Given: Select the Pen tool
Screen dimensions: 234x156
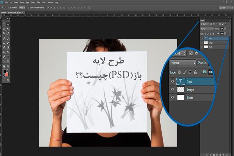Looking at the screenshot, I should pos(4,57).
